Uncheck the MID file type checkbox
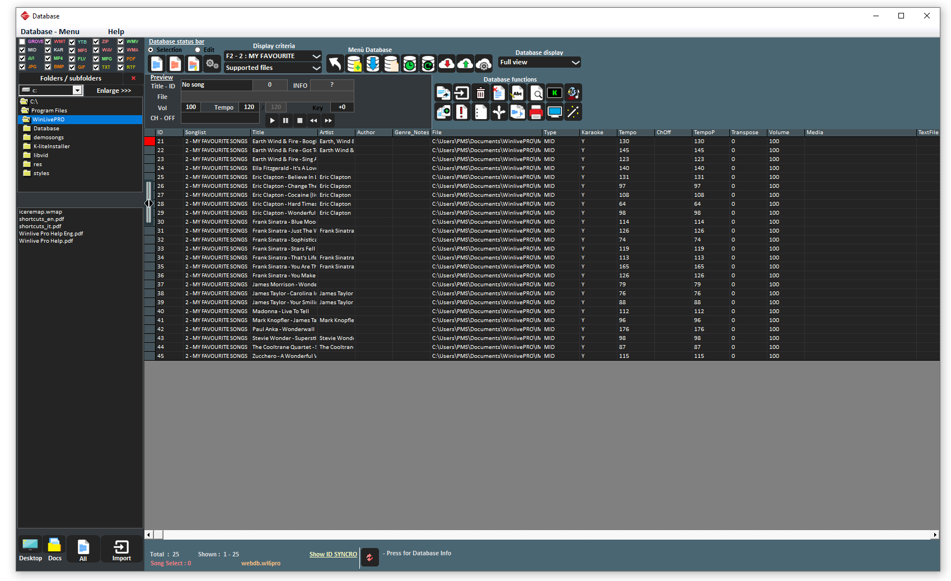The image size is (951, 581). (x=22, y=50)
